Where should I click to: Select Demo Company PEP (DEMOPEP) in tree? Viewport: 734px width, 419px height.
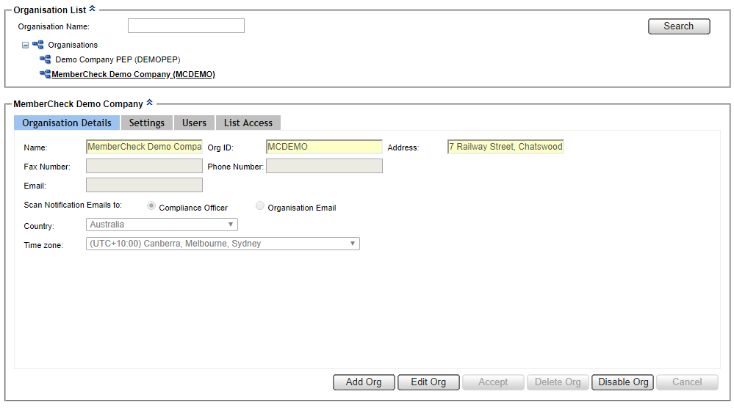coord(118,59)
